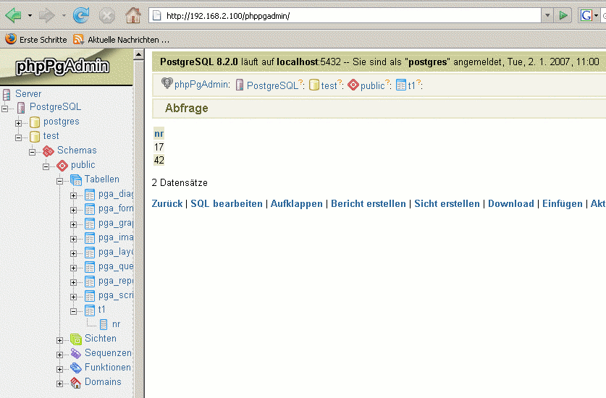606x398 pixels.
Task: Collapse the test database node
Action: click(x=19, y=137)
